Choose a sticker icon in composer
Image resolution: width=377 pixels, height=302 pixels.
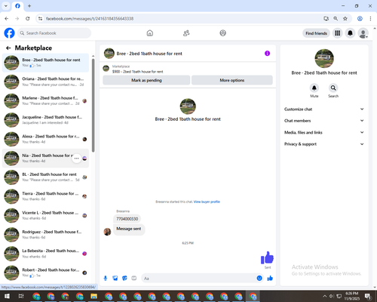pyautogui.click(x=124, y=278)
